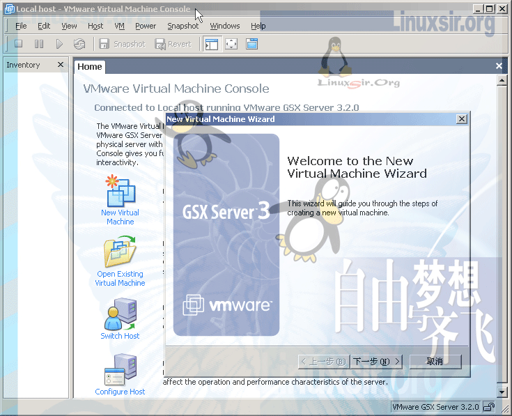Click the quick switch toolbar icon
This screenshot has height=416, width=512.
tap(251, 44)
